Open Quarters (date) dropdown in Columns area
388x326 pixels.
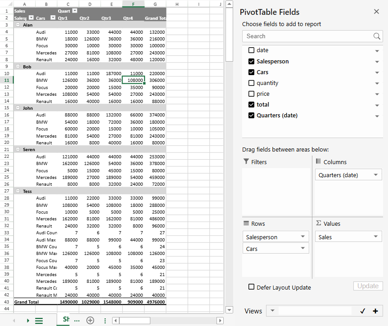[x=376, y=175]
